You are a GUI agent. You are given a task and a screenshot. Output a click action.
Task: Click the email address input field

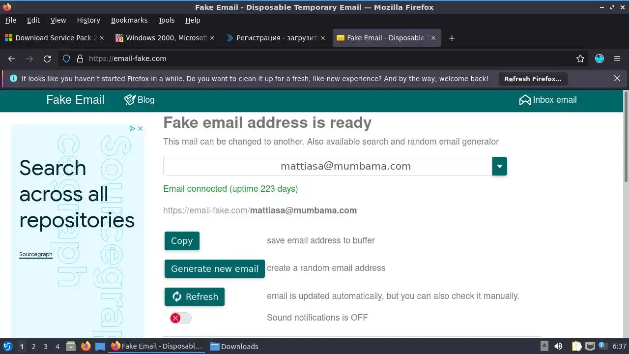click(328, 166)
